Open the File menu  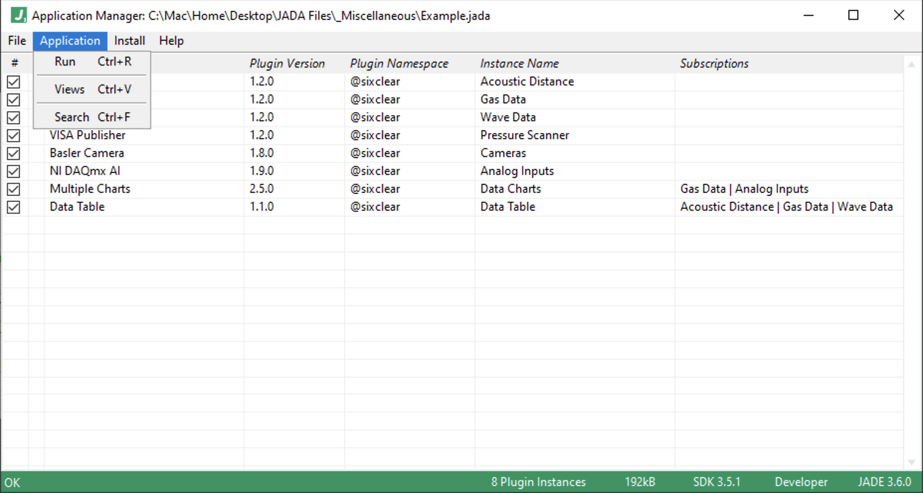click(x=17, y=41)
